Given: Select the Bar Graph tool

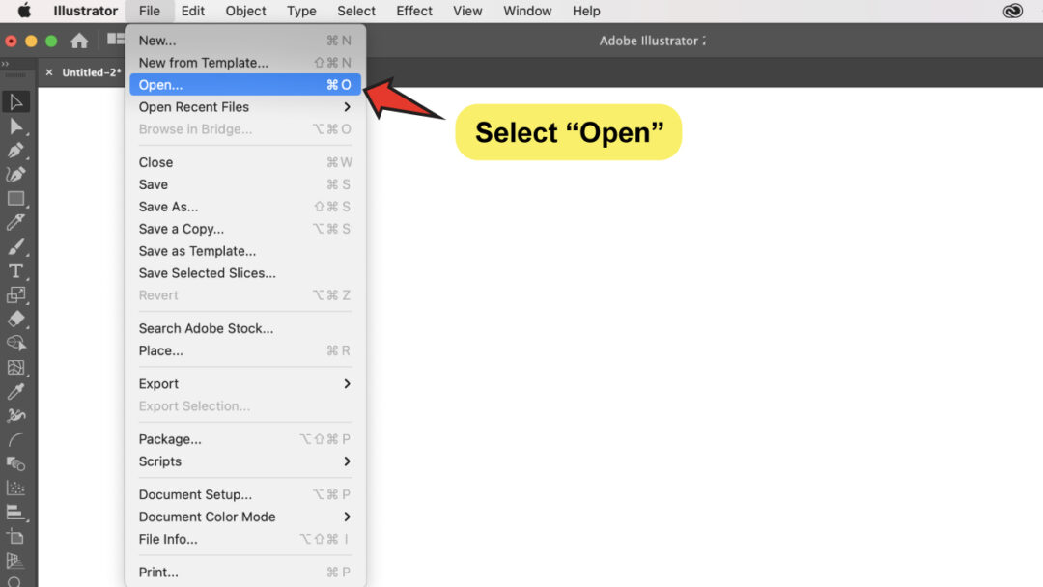Looking at the screenshot, I should (15, 512).
